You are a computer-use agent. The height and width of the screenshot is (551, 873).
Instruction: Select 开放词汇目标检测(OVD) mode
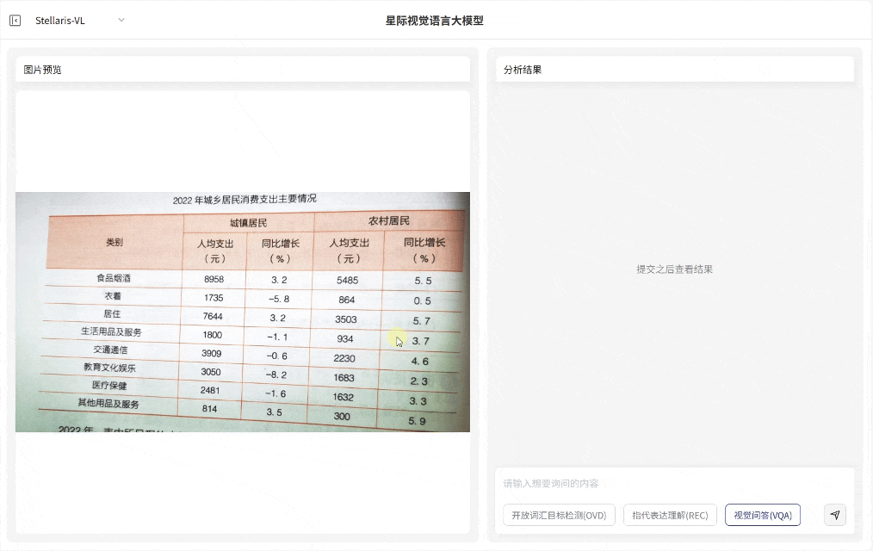(x=559, y=515)
